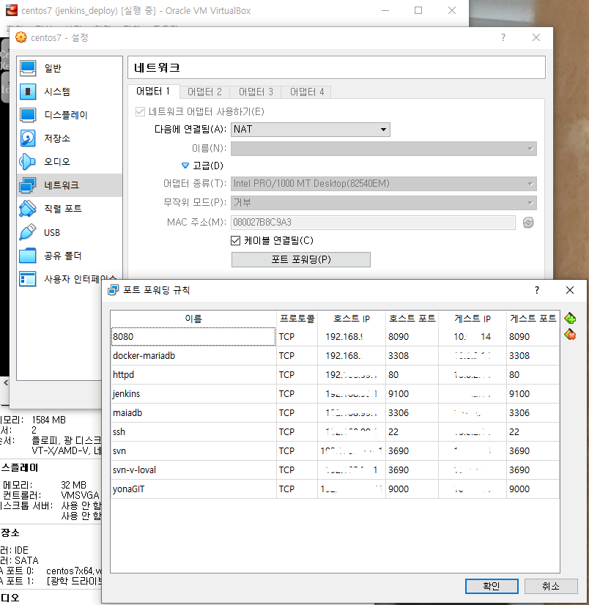
Task: Open the 이름 dropdown
Action: tap(384, 149)
